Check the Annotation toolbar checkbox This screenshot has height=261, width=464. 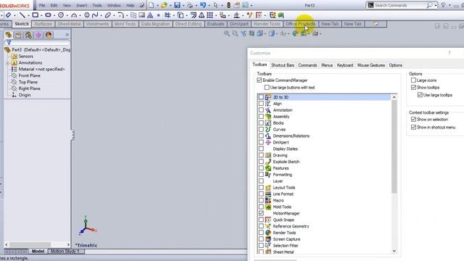(261, 110)
